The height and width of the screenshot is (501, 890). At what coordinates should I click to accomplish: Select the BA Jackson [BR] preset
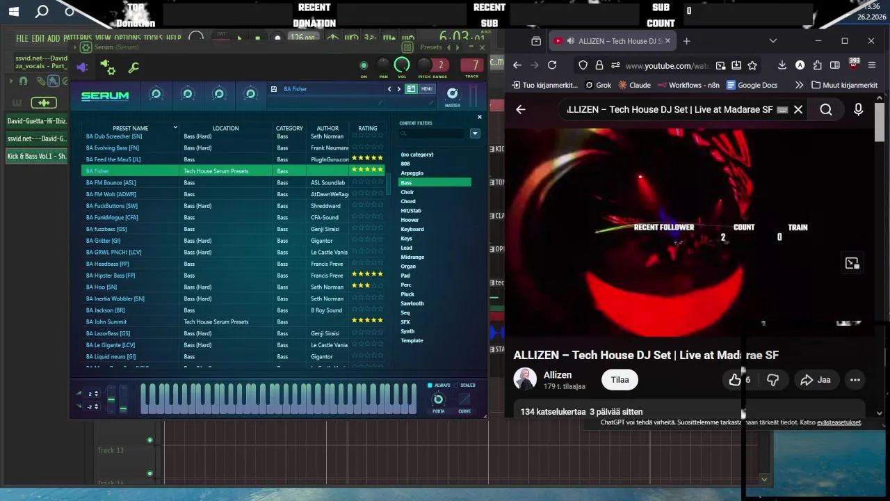(106, 310)
